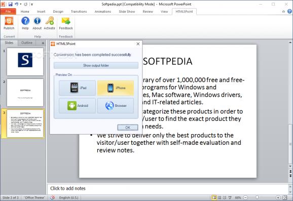This screenshot has height=201, width=293.
Task: Click the 'Office Theme' status bar text
Action: point(34,197)
